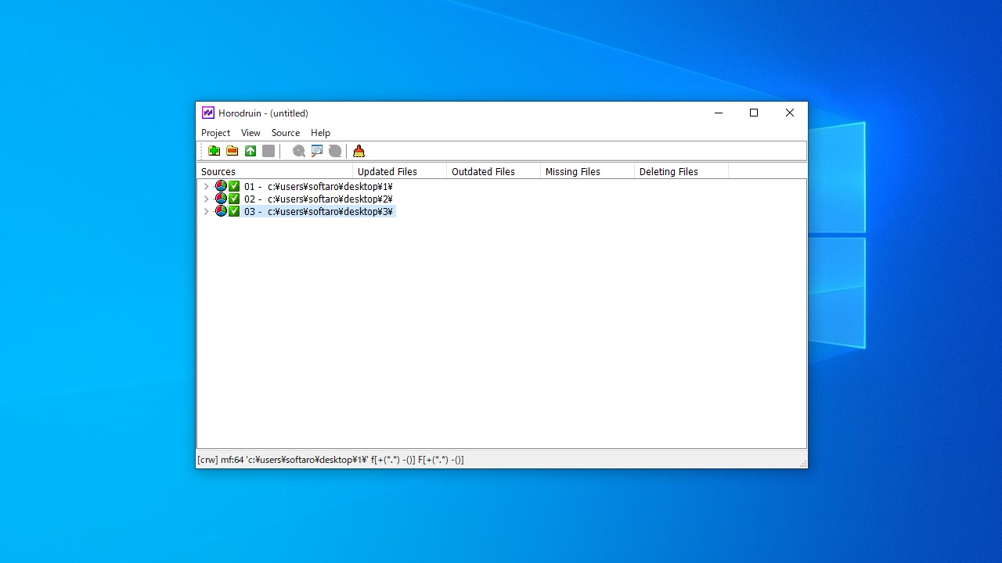Viewport: 1002px width, 563px height.
Task: Maximize the Horodruin window
Action: (754, 113)
